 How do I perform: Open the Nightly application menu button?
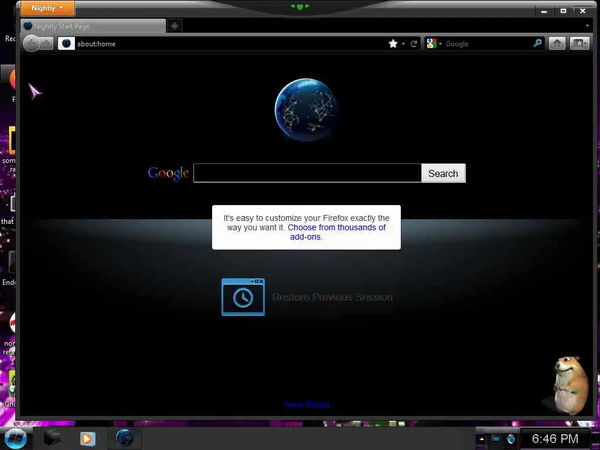47,8
